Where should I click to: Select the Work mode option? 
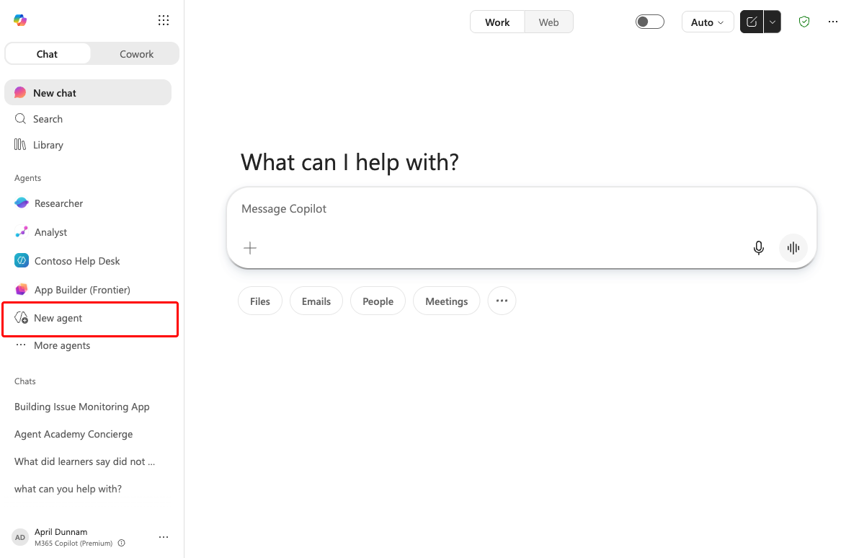pos(497,22)
